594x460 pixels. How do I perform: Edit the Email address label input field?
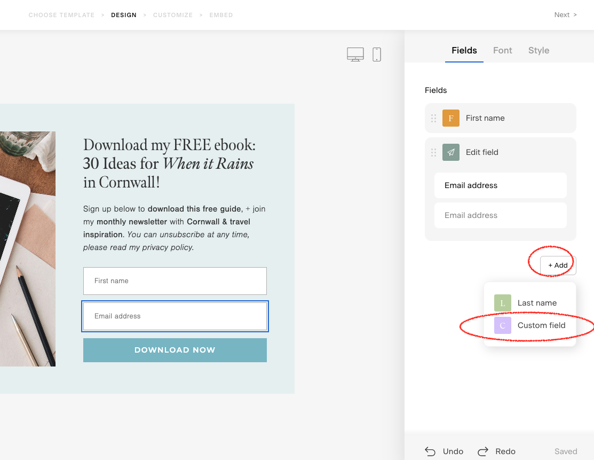[x=500, y=185]
